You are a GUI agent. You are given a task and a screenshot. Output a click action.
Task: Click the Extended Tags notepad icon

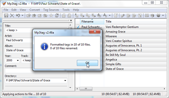[x=116, y=16]
